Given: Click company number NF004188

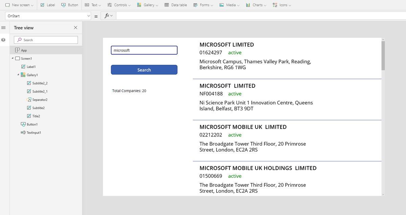Looking at the screenshot, I should pos(211,94).
